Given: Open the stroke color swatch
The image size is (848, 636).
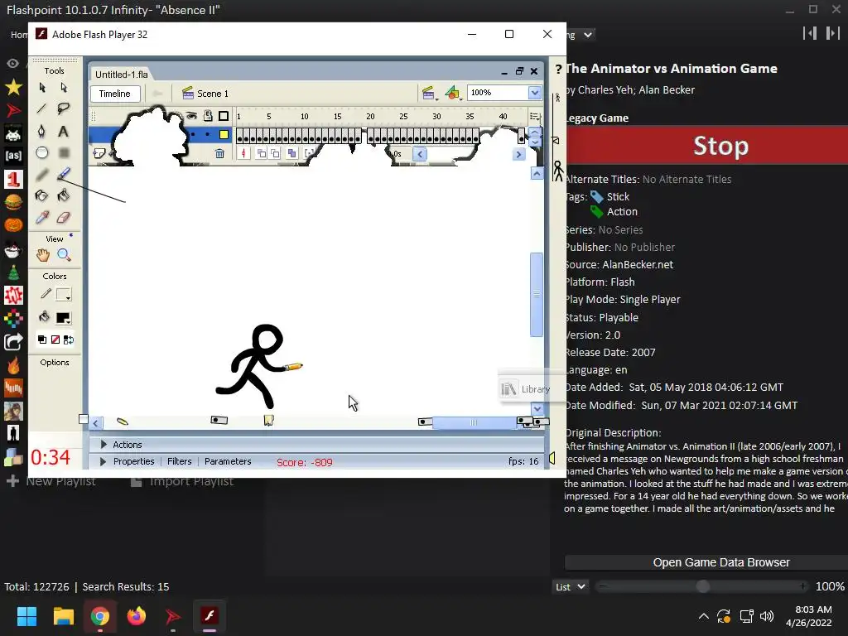Looking at the screenshot, I should (64, 295).
